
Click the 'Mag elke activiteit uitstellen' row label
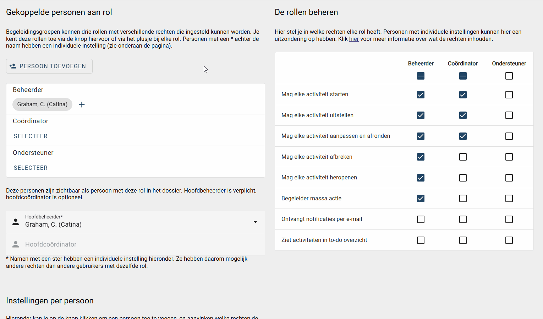point(317,115)
